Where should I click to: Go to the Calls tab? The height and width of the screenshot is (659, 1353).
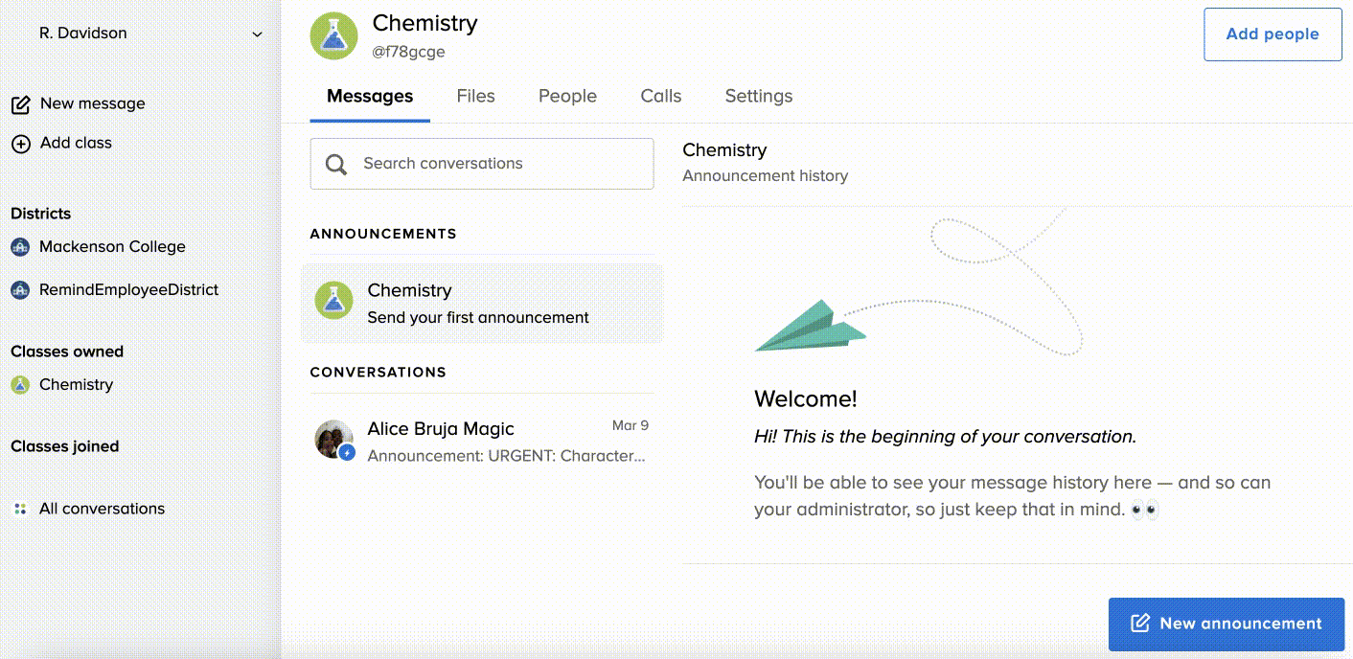[660, 96]
